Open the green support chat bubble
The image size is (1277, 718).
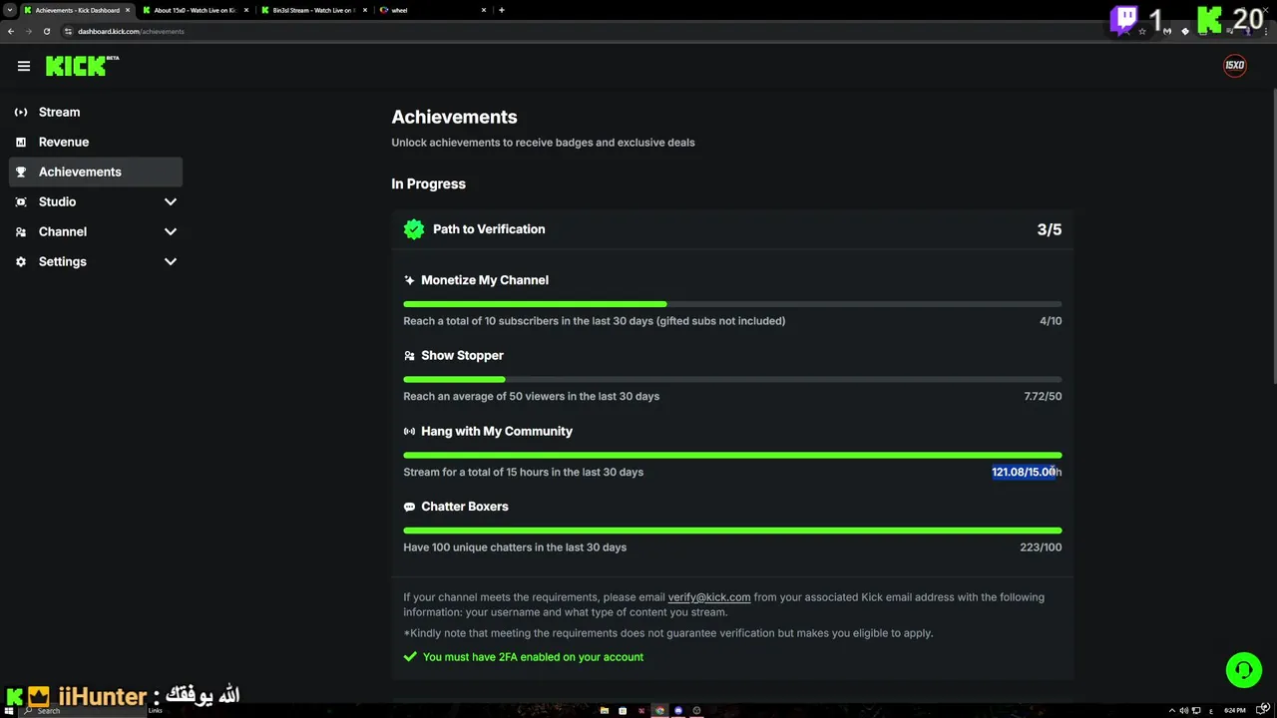pyautogui.click(x=1243, y=670)
